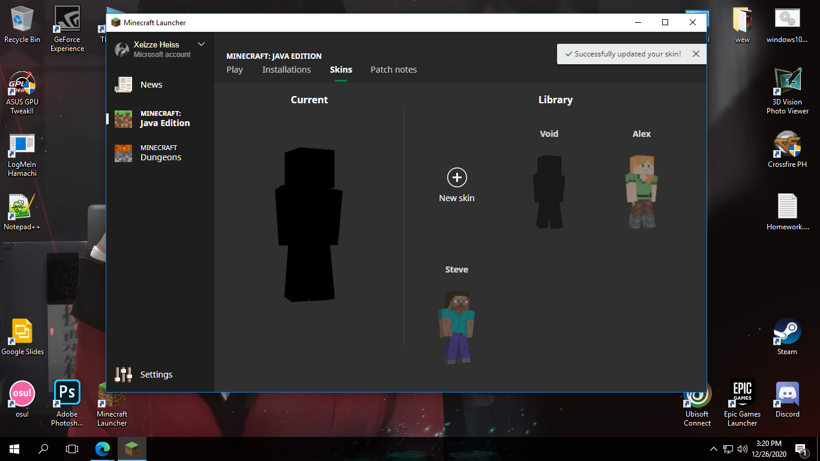Select the Skins tab

click(341, 70)
